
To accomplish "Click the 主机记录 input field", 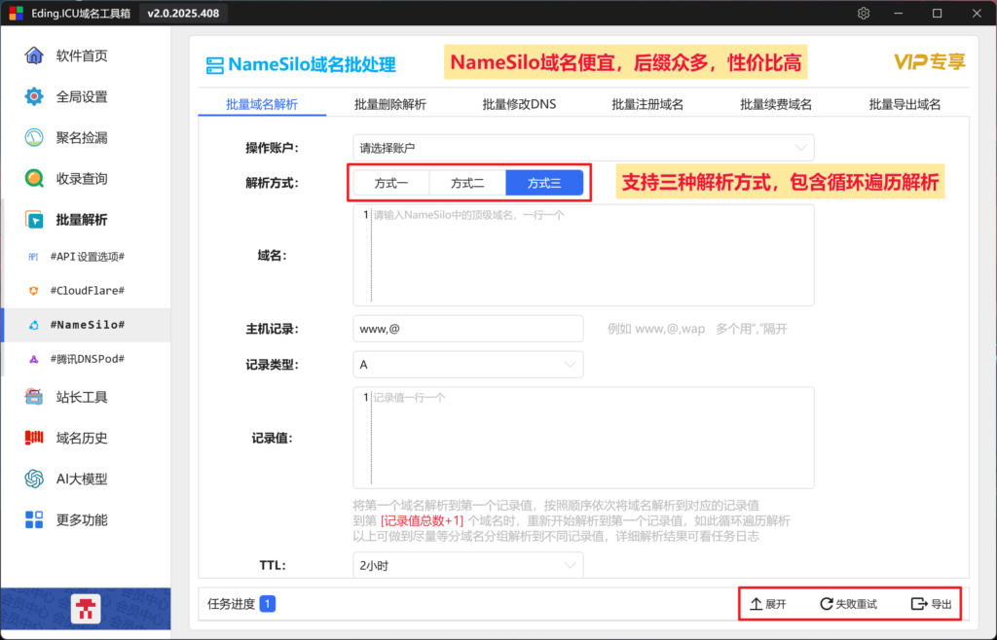I will click(468, 329).
